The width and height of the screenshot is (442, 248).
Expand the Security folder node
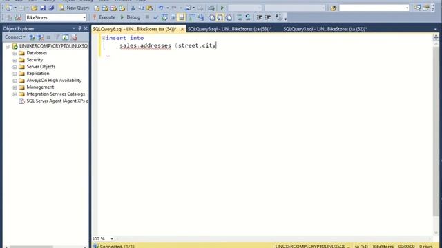pyautogui.click(x=15, y=60)
